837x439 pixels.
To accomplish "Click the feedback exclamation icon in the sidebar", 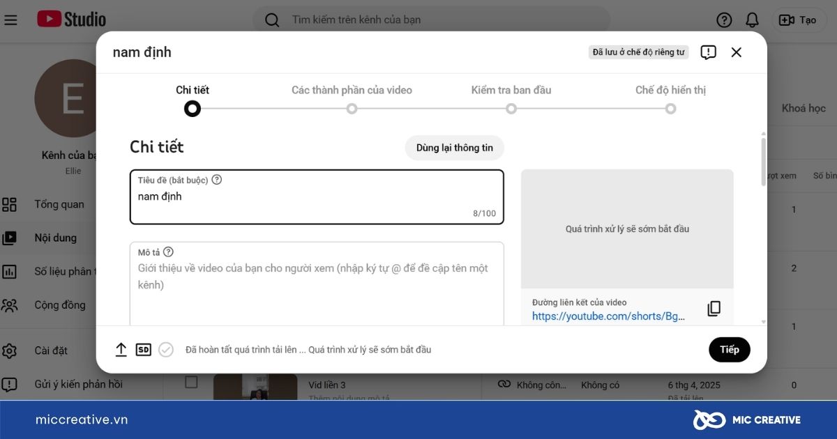I will (x=9, y=384).
